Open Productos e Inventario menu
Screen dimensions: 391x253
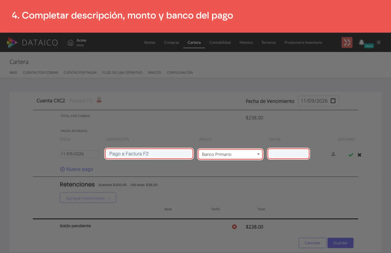(303, 43)
